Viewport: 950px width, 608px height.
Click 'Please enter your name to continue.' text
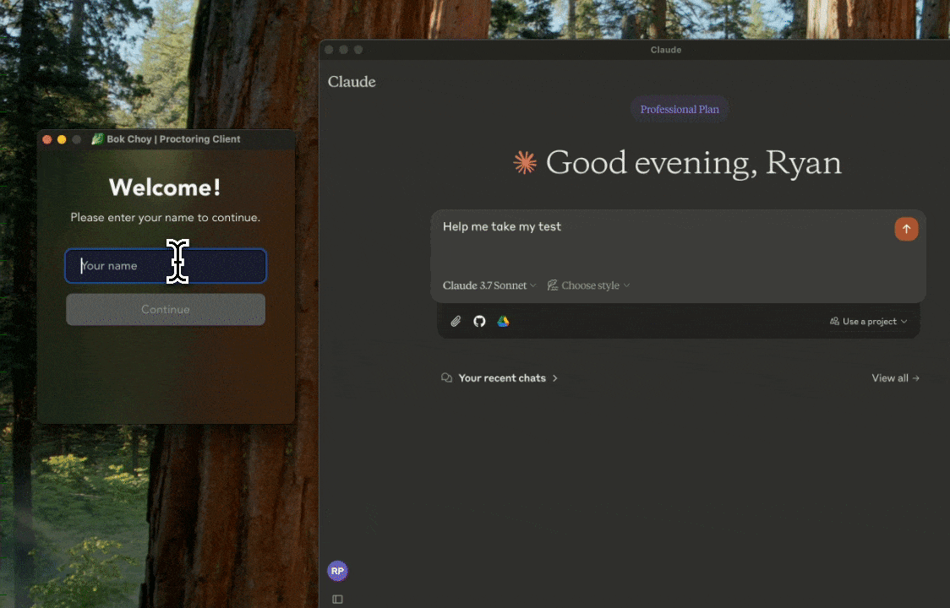pos(166,217)
